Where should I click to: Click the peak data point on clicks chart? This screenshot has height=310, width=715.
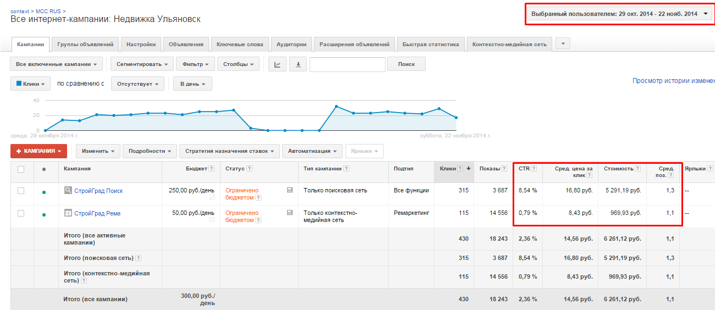pyautogui.click(x=336, y=107)
